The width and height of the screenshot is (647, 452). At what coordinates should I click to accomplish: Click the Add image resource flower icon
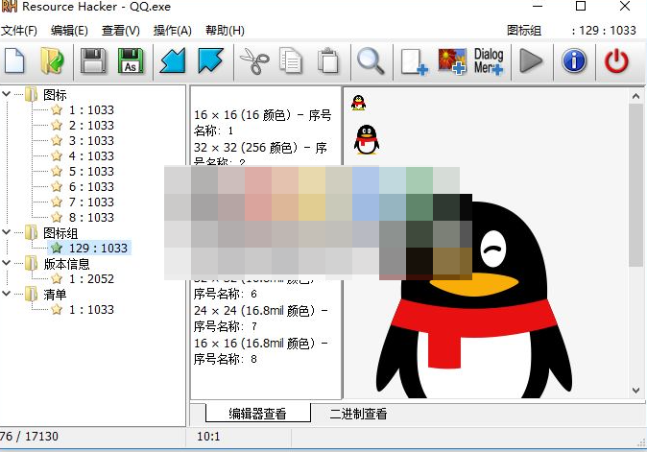point(452,61)
